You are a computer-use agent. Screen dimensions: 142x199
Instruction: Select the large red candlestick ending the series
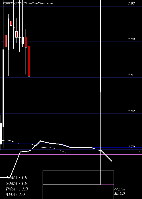click(29, 61)
